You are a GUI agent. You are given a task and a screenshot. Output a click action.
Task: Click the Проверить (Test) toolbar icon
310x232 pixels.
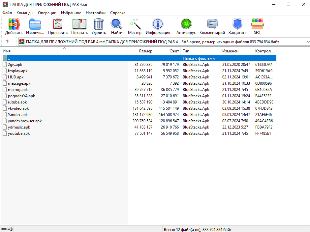[x=58, y=24]
